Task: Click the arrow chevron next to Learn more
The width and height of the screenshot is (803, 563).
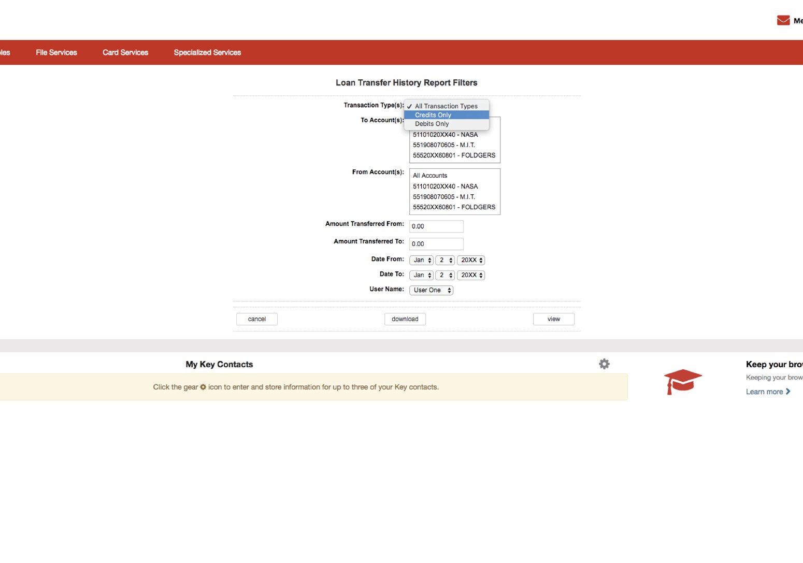Action: click(x=788, y=392)
